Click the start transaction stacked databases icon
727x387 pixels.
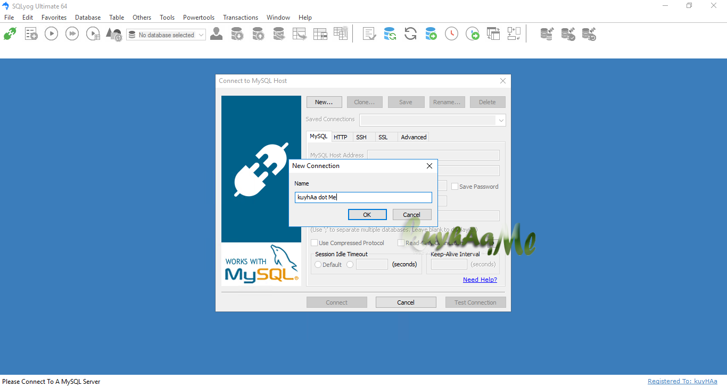[x=547, y=34]
